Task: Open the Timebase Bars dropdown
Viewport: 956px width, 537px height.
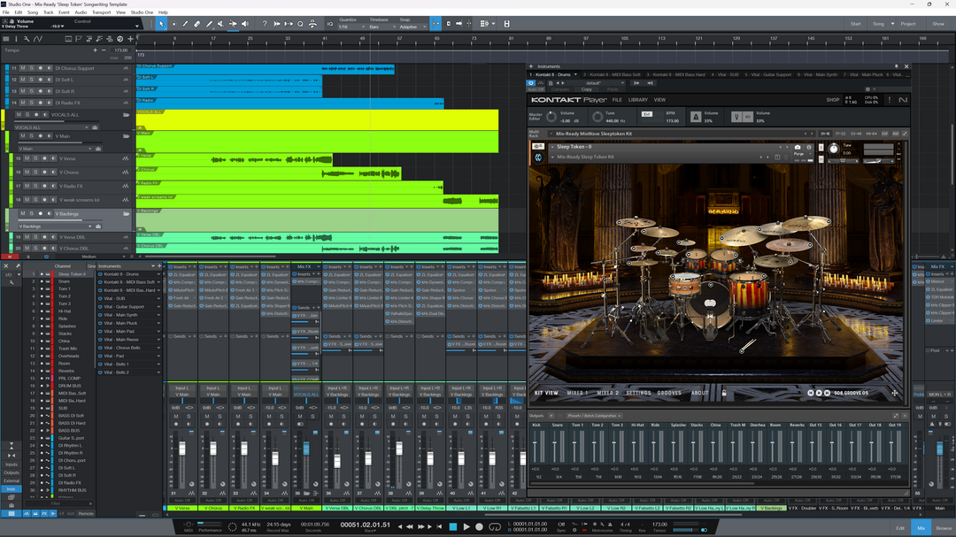Action: coord(381,27)
